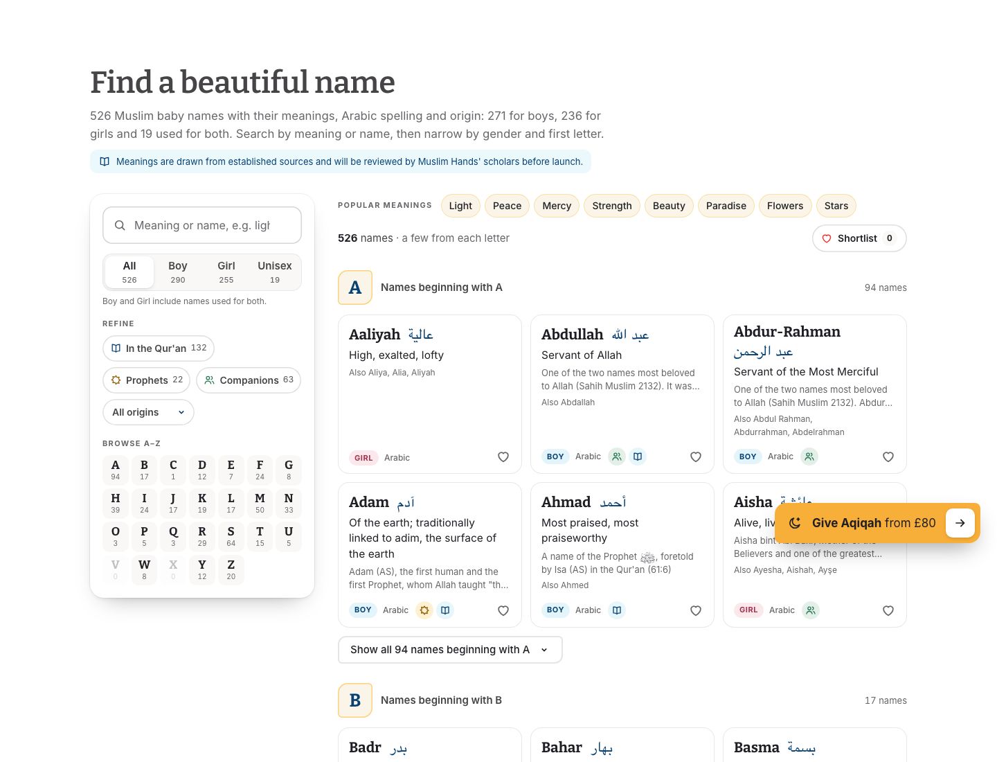The width and height of the screenshot is (997, 762).
Task: Focus the meaning or name search field
Action: (202, 225)
